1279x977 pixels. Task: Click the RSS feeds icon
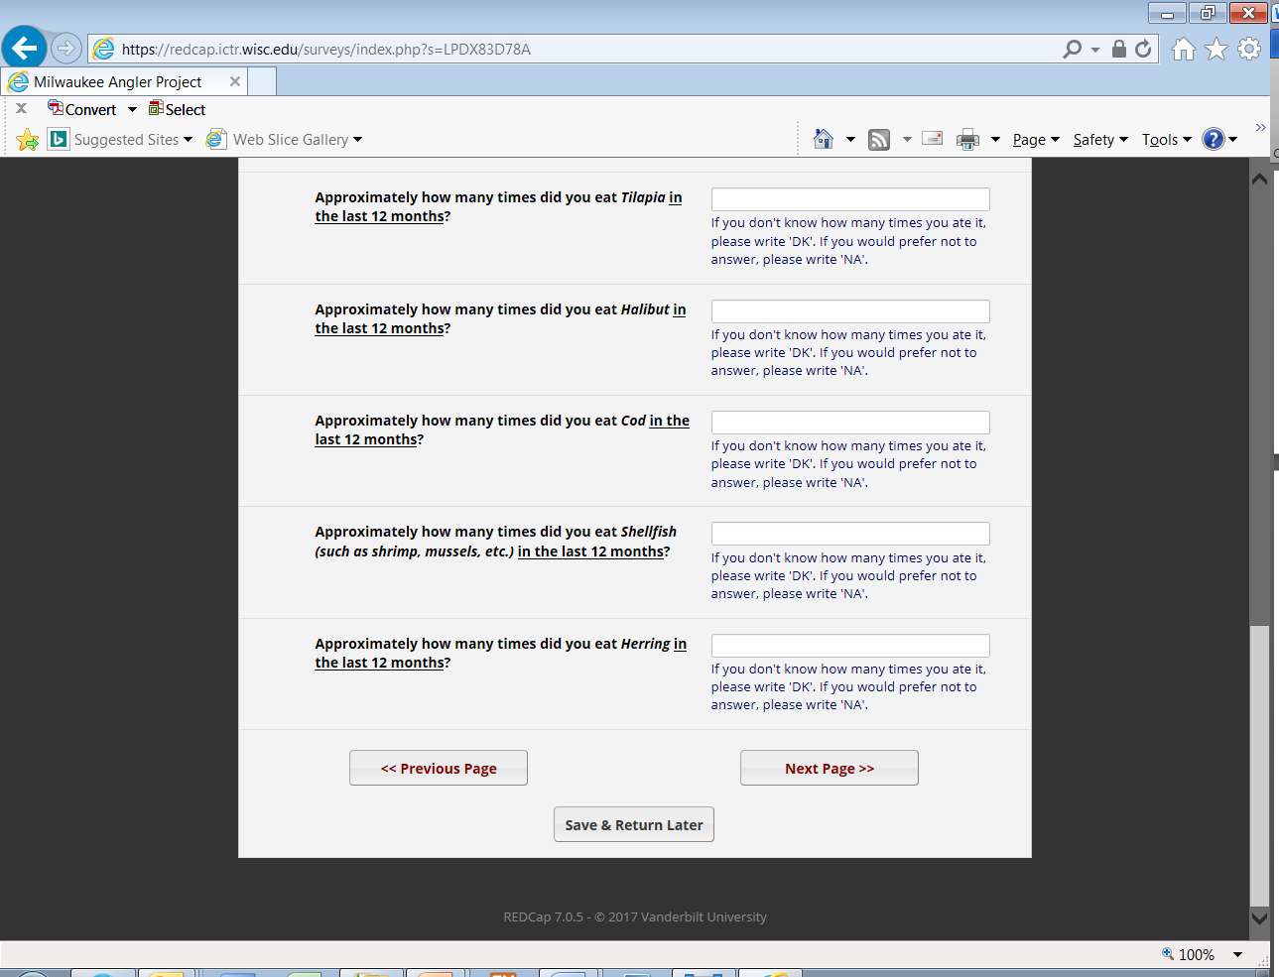click(879, 140)
